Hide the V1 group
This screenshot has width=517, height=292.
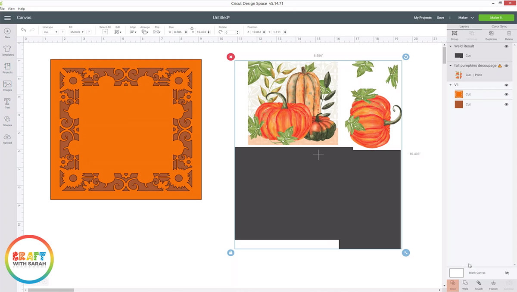pyautogui.click(x=506, y=85)
